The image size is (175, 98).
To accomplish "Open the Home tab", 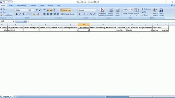I will (3, 5).
